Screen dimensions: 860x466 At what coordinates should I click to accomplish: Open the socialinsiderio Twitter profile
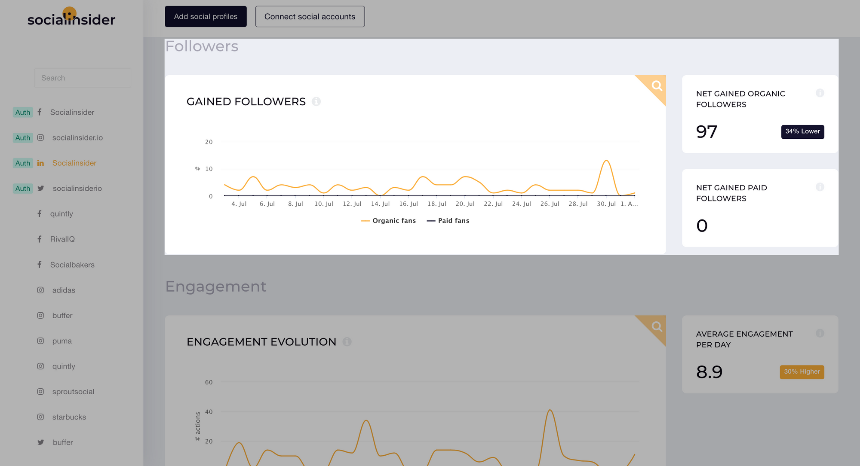[77, 188]
